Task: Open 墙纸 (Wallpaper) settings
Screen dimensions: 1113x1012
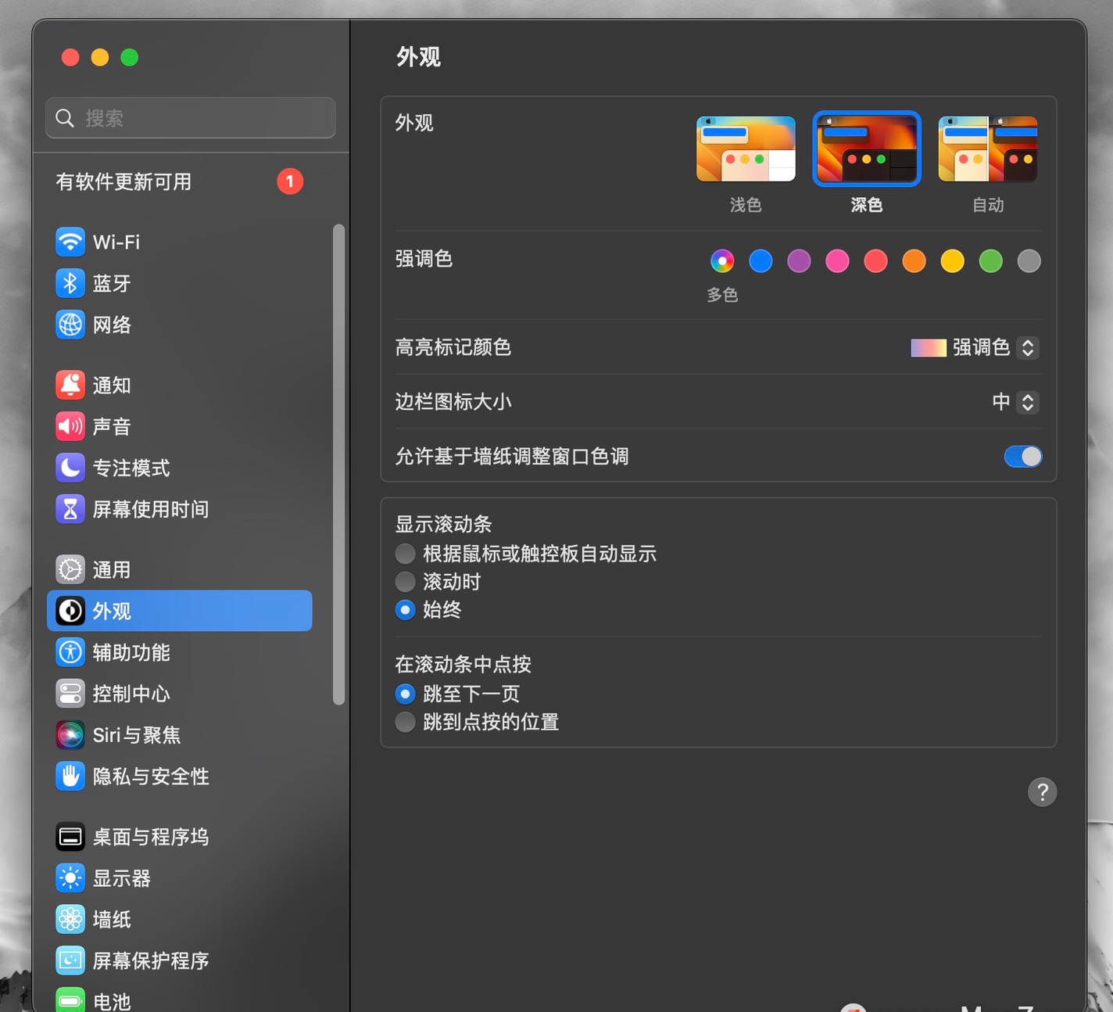Action: pos(112,919)
